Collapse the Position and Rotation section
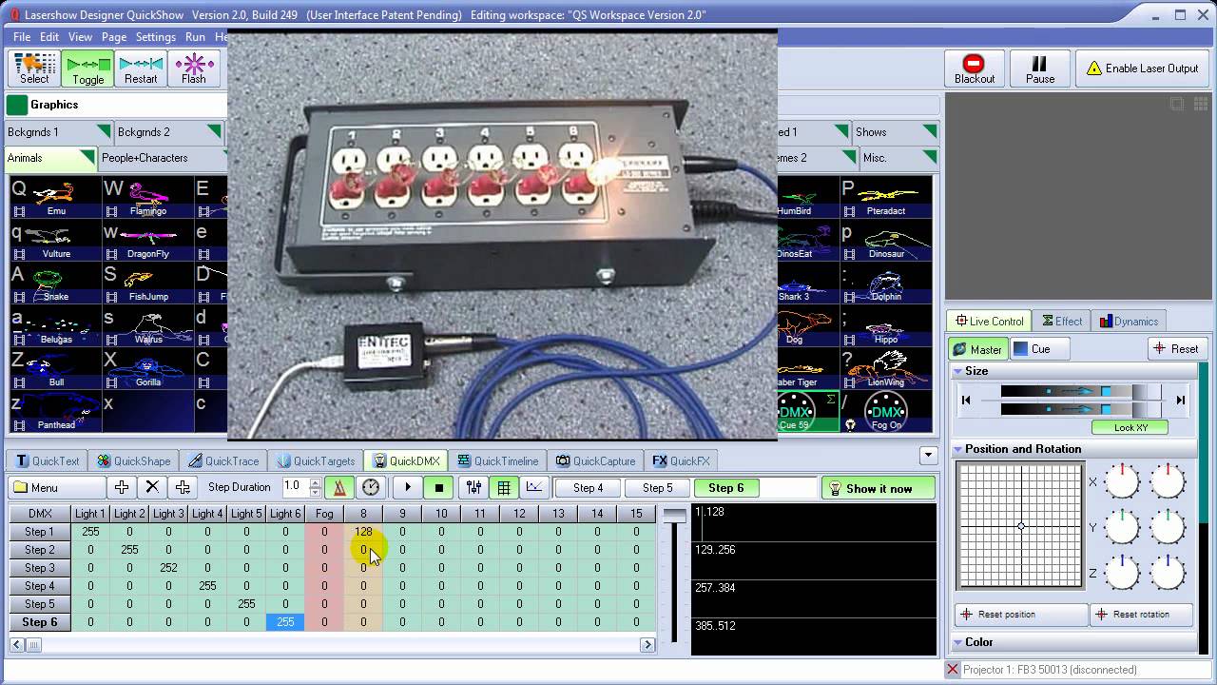Screen dimensions: 1217x685 point(959,449)
